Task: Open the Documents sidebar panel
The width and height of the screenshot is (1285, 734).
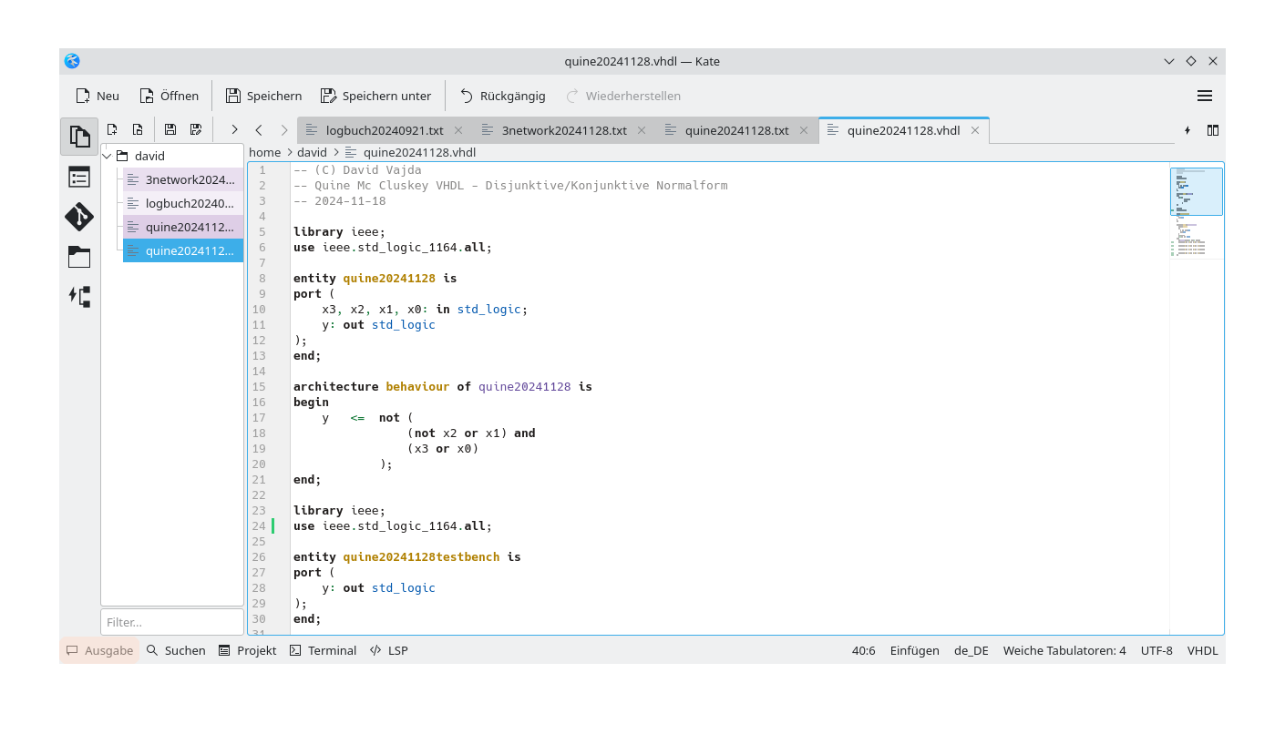Action: point(79,136)
